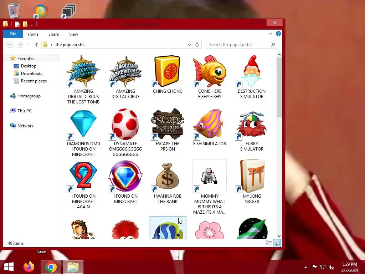Select the blue striped fish icon in bottom row

coord(168,230)
